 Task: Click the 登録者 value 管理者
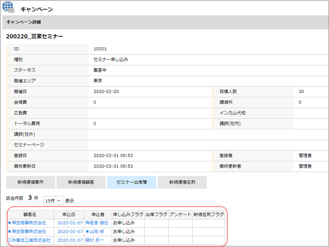(x=305, y=156)
